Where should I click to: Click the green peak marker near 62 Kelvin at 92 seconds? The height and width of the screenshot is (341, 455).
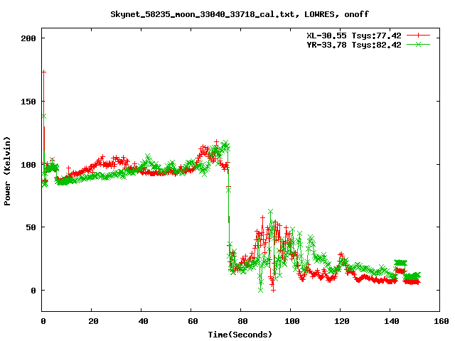(x=270, y=212)
